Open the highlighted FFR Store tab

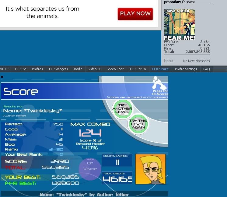point(160,69)
